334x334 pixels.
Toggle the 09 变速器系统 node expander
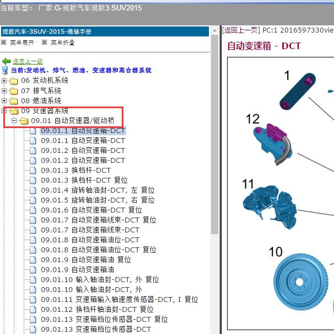click(4, 111)
